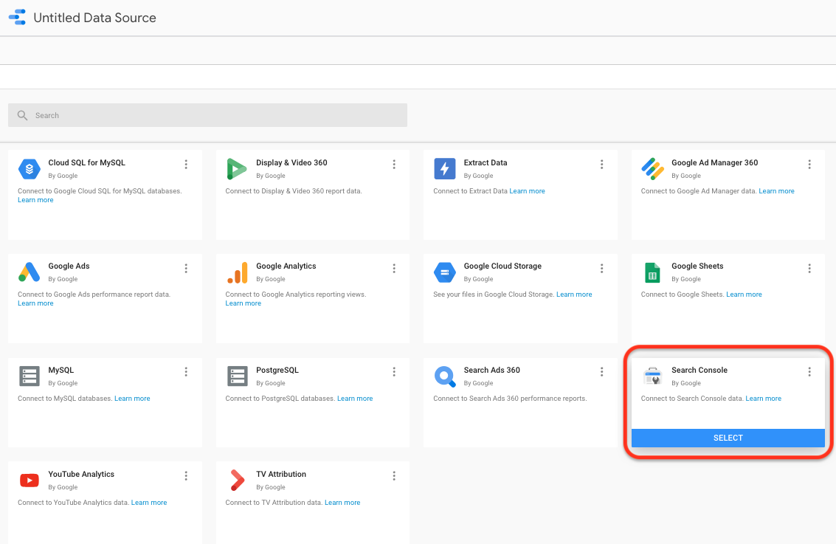
Task: Click the SELECT button for Search Console
Action: click(x=728, y=438)
